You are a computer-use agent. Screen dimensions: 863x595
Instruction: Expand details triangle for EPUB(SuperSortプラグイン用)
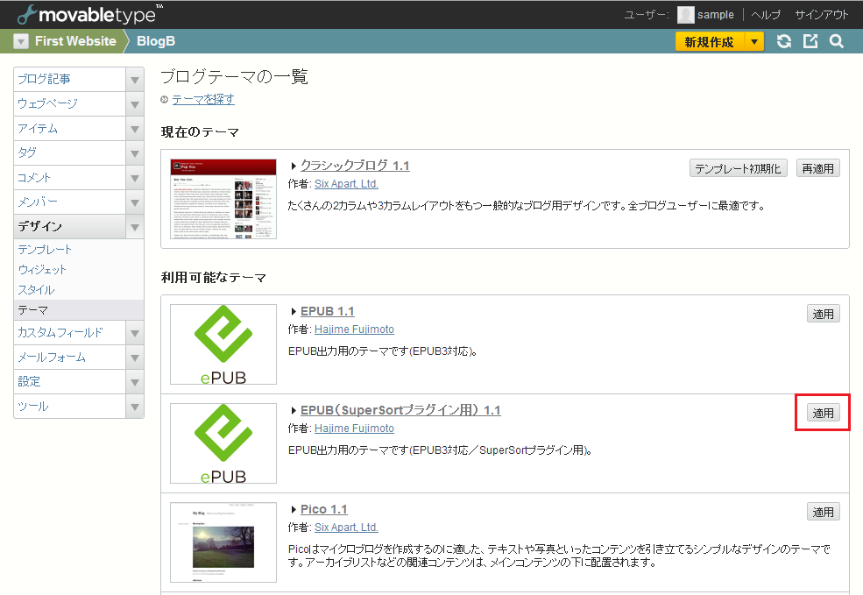(x=294, y=411)
